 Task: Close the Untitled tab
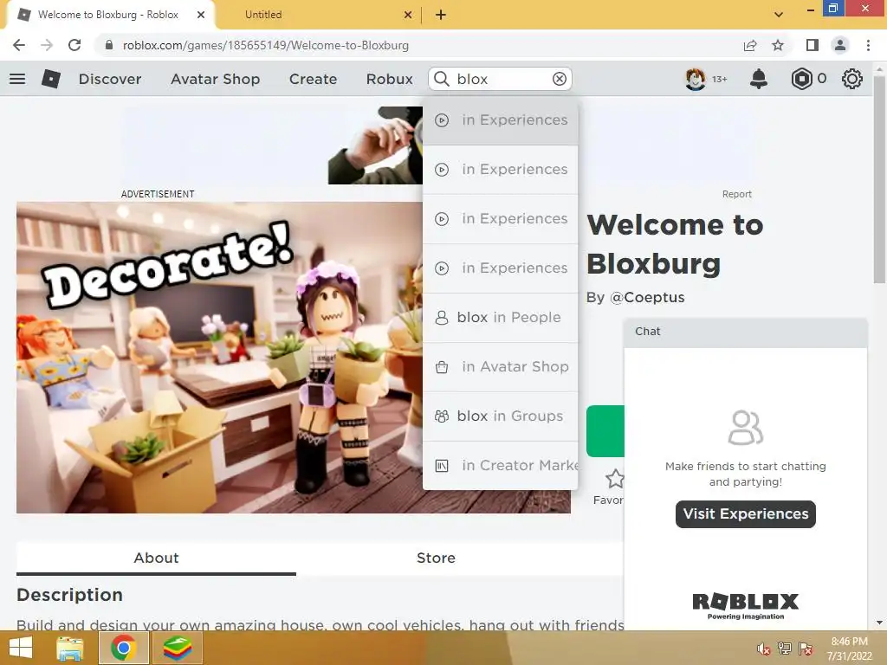pos(408,15)
